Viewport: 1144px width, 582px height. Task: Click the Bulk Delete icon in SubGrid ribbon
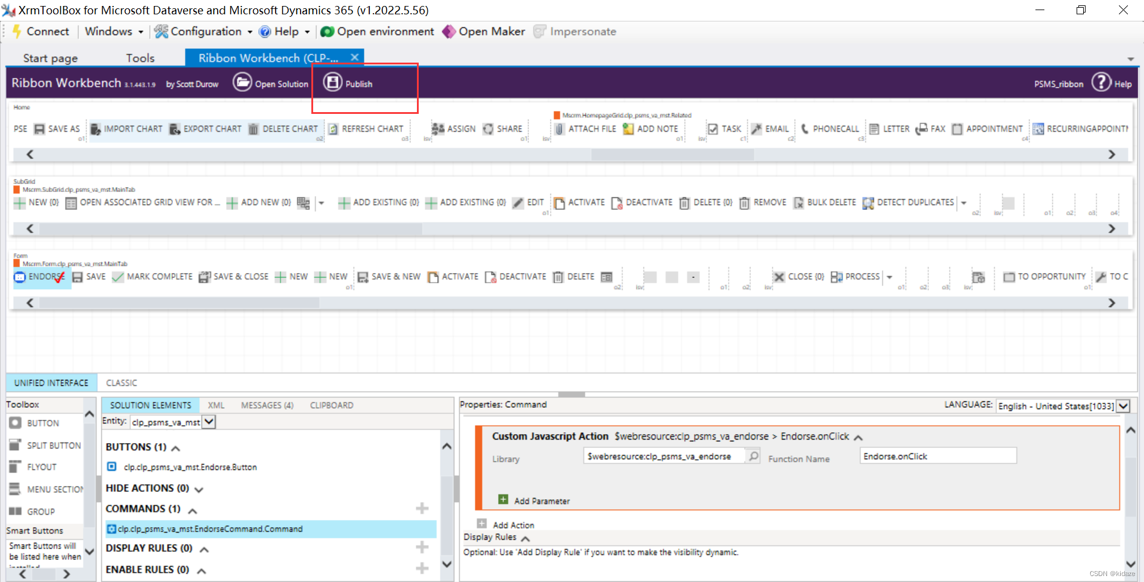point(798,203)
